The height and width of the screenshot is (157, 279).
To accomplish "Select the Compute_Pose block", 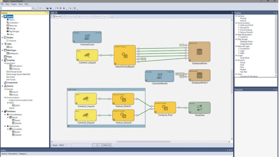I will (165, 107).
